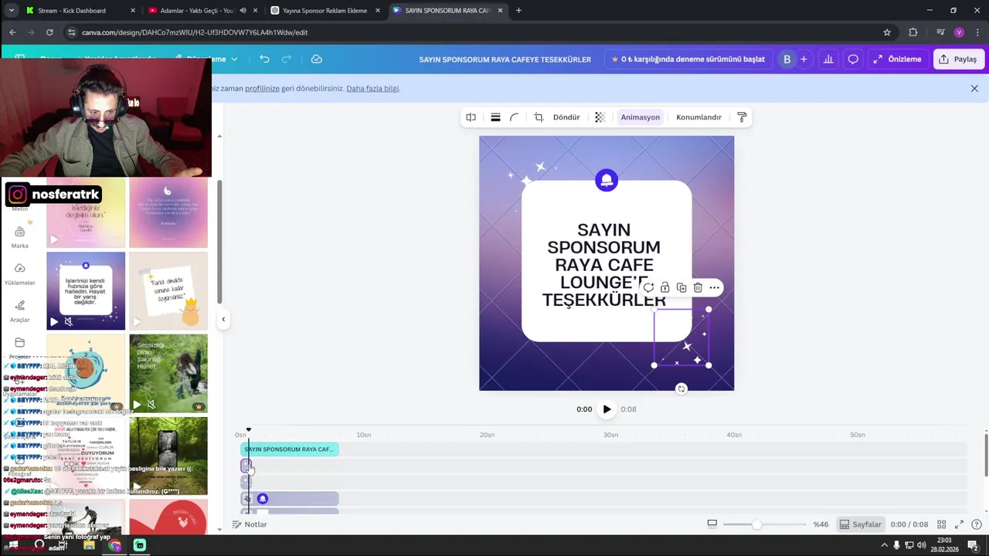Open corner rounding option
The width and height of the screenshot is (989, 556).
[x=515, y=117]
